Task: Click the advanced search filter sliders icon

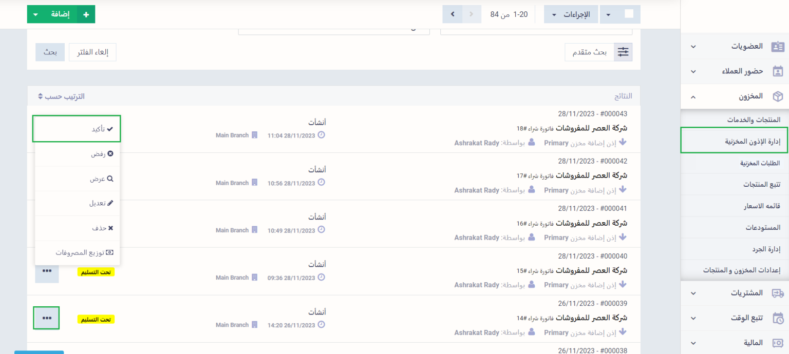Action: click(623, 52)
